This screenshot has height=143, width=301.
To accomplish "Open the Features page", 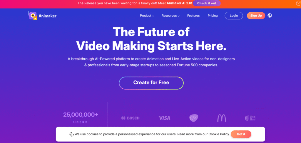I will click(193, 16).
